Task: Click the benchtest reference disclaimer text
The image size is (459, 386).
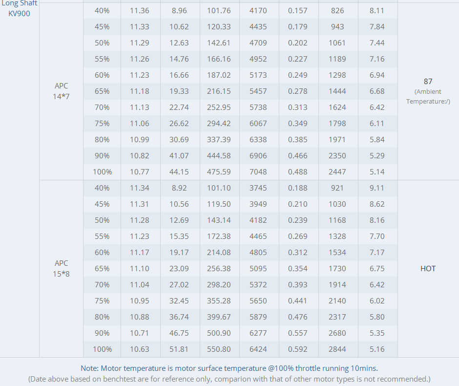Action: tap(229, 379)
